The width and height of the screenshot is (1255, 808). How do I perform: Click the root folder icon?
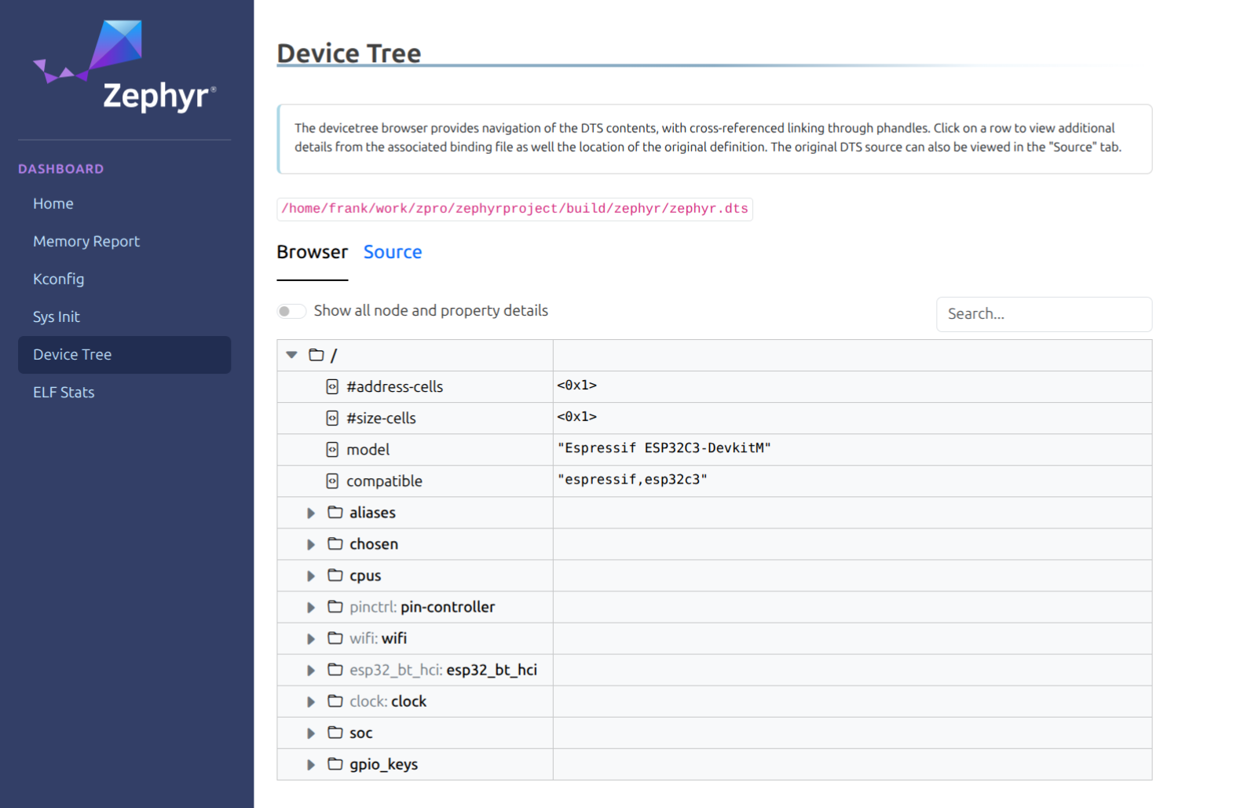pyautogui.click(x=316, y=355)
